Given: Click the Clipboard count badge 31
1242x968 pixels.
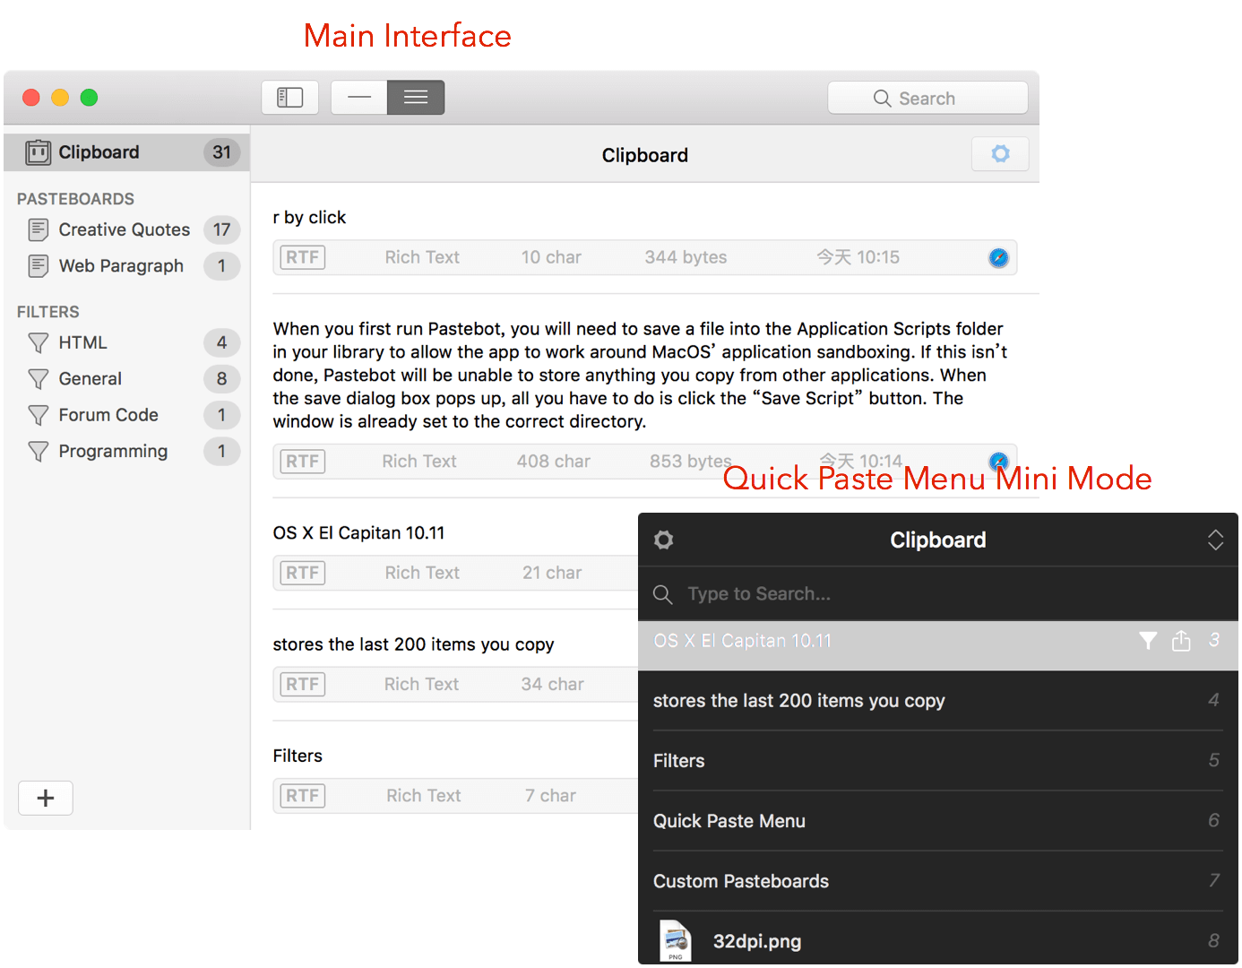Looking at the screenshot, I should tap(221, 152).
